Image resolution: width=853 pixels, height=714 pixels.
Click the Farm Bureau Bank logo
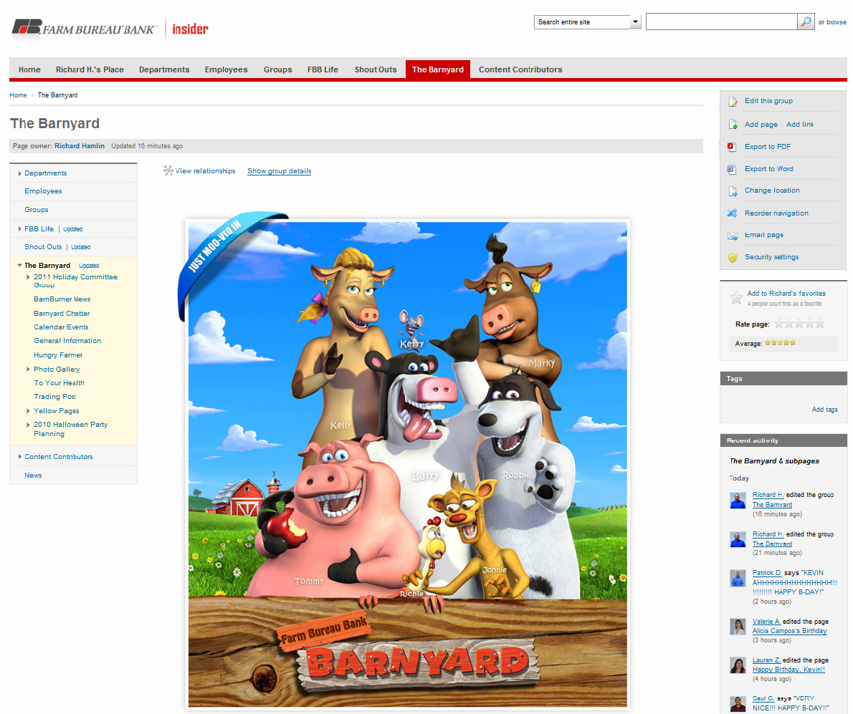[84, 28]
